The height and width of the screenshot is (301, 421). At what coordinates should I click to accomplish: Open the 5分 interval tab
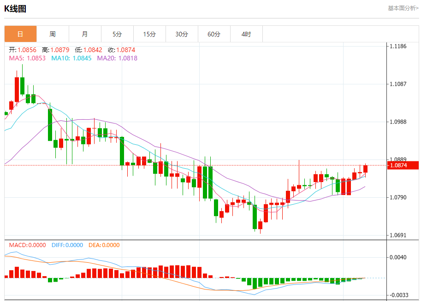click(x=117, y=34)
